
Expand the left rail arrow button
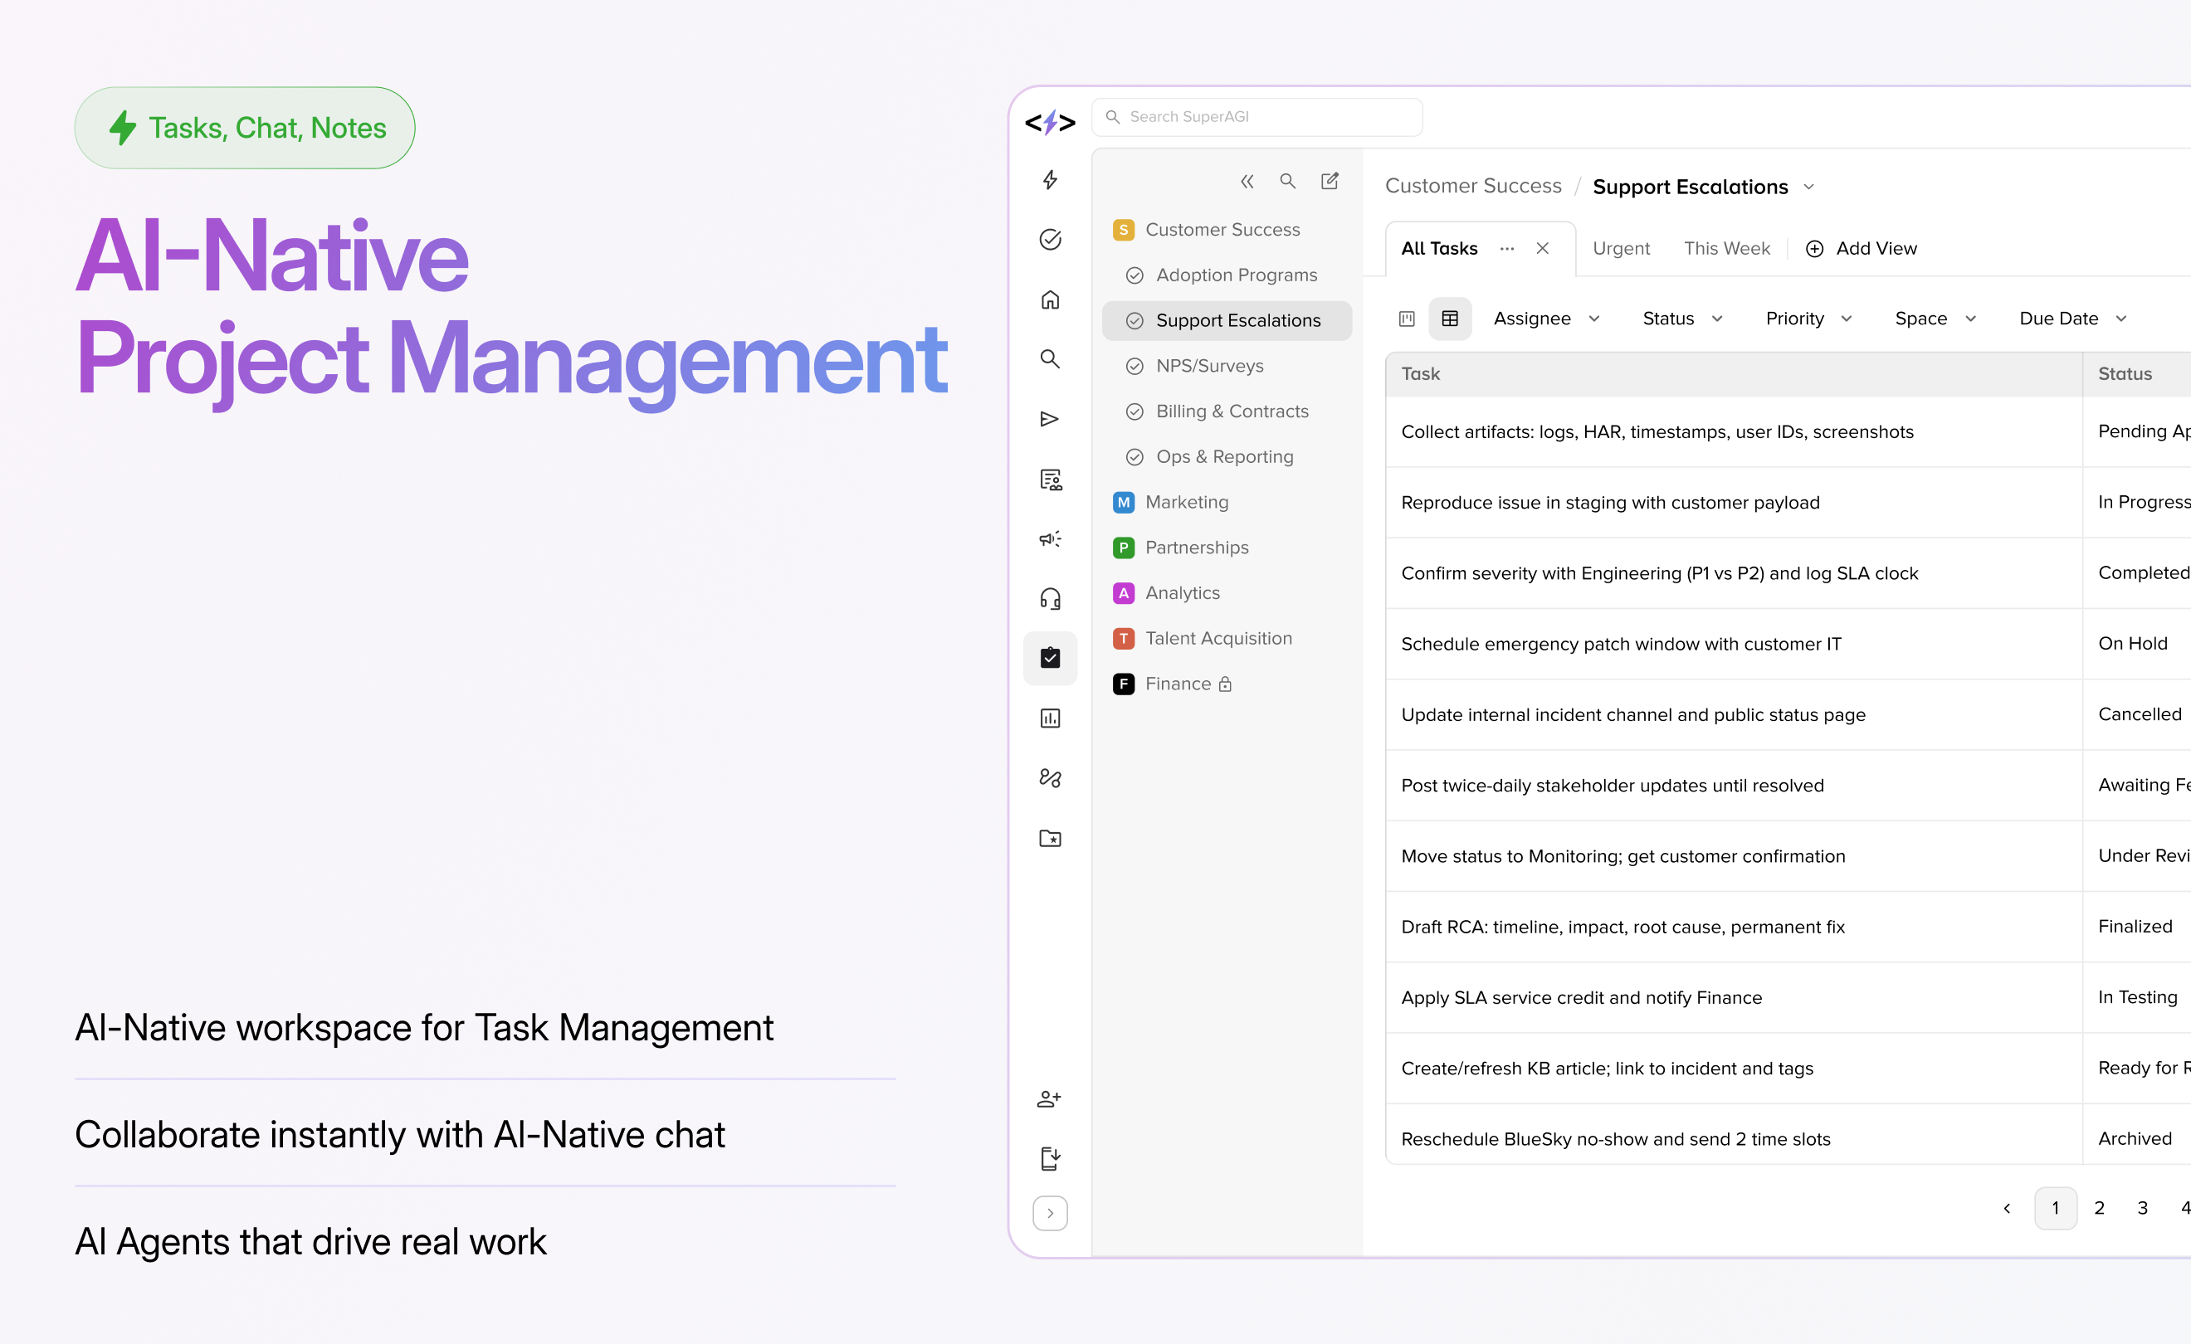(1050, 1213)
